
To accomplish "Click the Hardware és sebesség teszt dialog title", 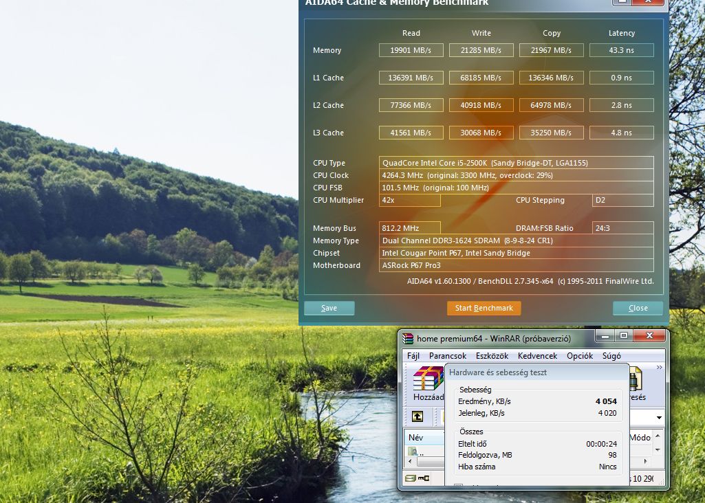I will [x=498, y=372].
